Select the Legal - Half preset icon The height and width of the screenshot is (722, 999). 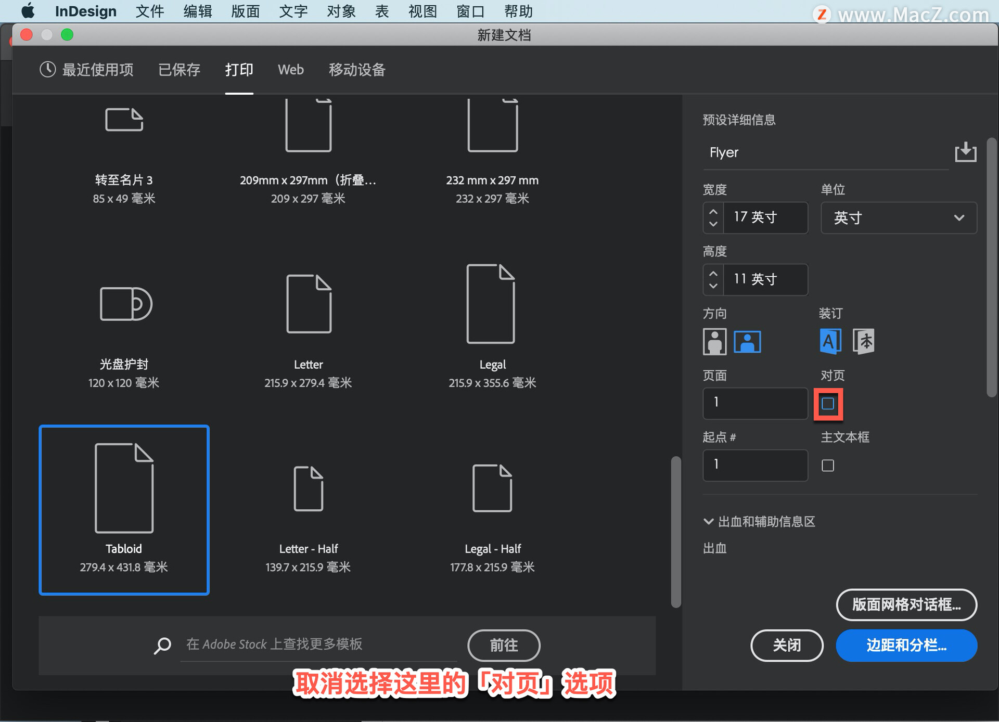[492, 488]
